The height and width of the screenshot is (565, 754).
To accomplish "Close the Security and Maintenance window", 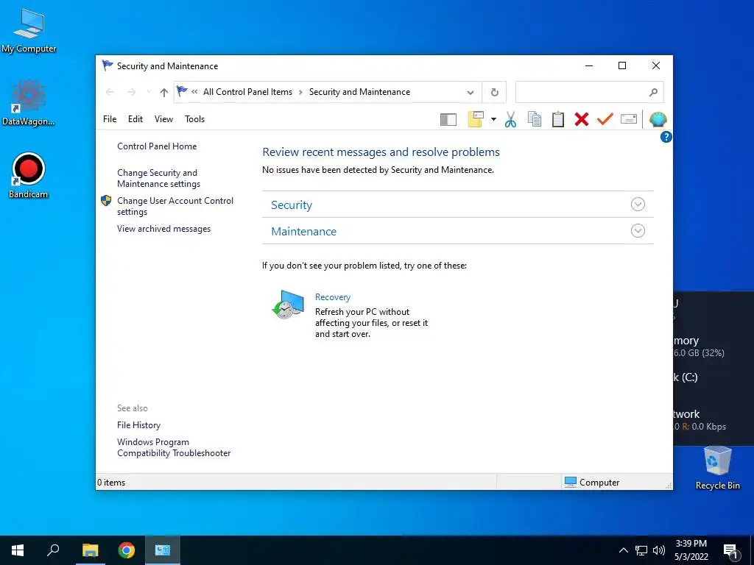I will click(x=656, y=65).
